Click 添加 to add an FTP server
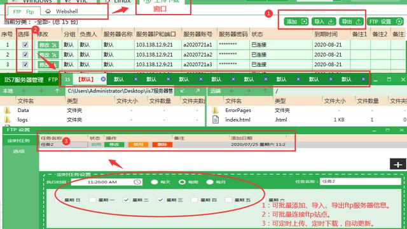Image resolution: width=407 pixels, height=229 pixels. [296, 22]
